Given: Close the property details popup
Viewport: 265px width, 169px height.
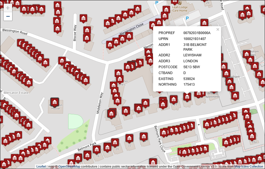Looking at the screenshot, I should pyautogui.click(x=217, y=29).
